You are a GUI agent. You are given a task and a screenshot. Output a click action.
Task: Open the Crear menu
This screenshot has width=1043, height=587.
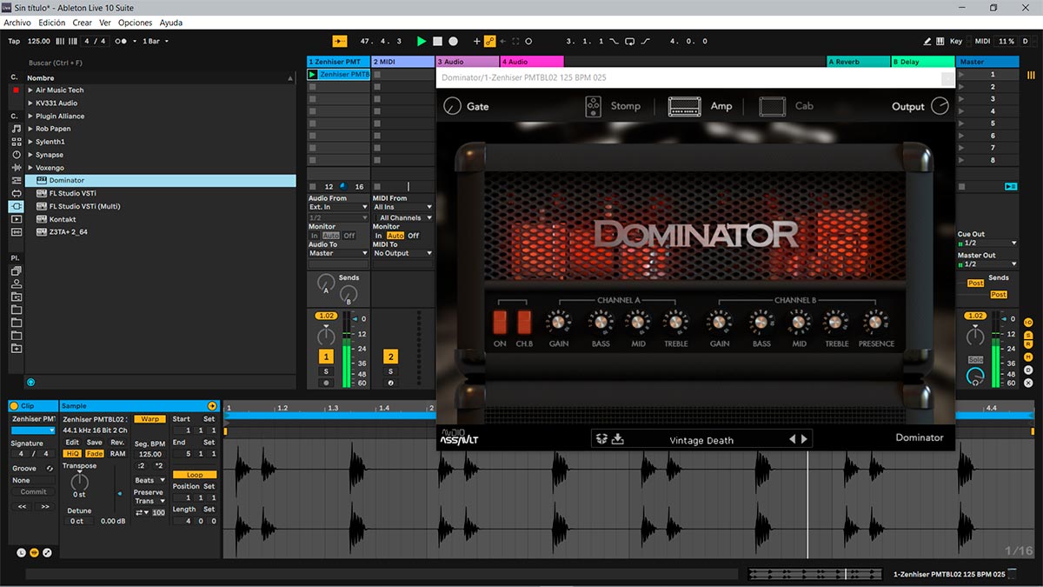tap(82, 23)
